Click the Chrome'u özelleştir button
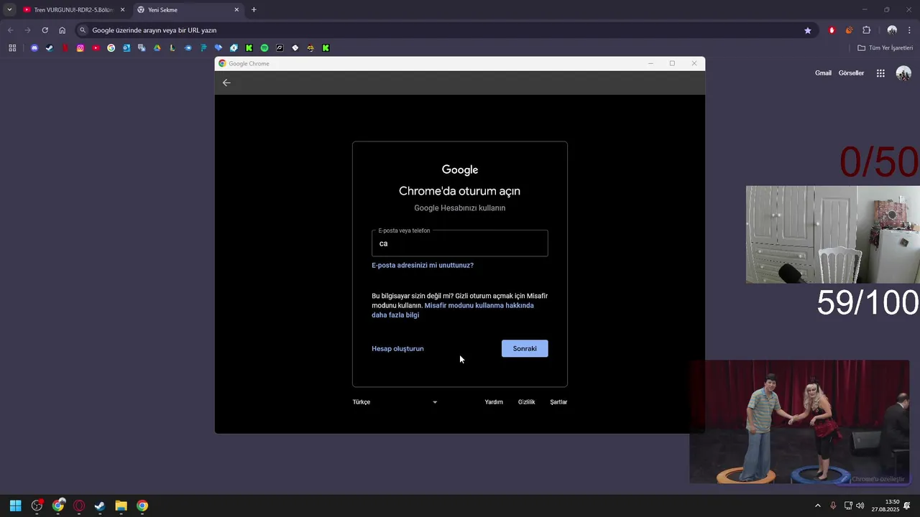Screen dimensions: 920x517 tap(873, 479)
